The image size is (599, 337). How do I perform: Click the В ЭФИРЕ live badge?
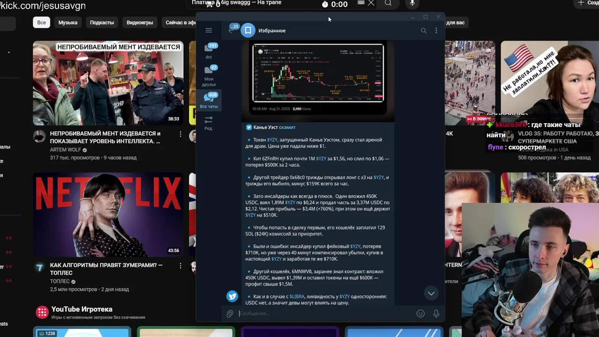pos(478,119)
